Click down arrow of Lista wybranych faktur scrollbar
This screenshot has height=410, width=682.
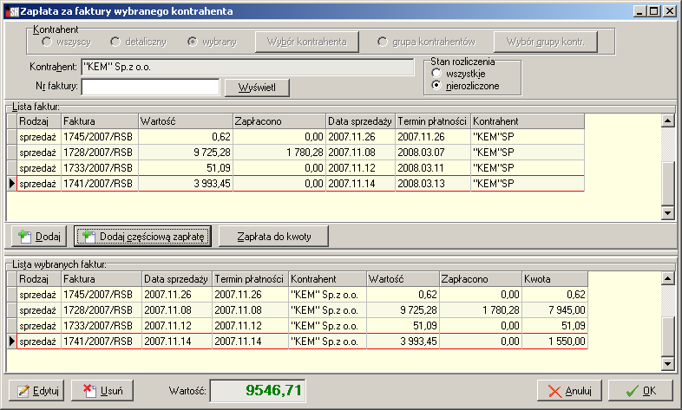click(x=667, y=363)
